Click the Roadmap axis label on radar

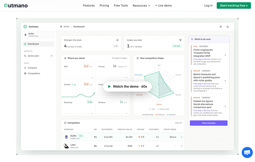(x=139, y=95)
